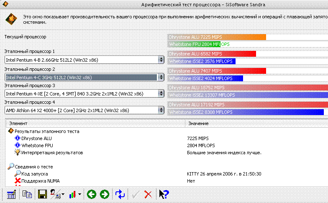Click the diamond icon beside Результаты эталонного теста
The width and height of the screenshot is (328, 203).
click(11, 131)
